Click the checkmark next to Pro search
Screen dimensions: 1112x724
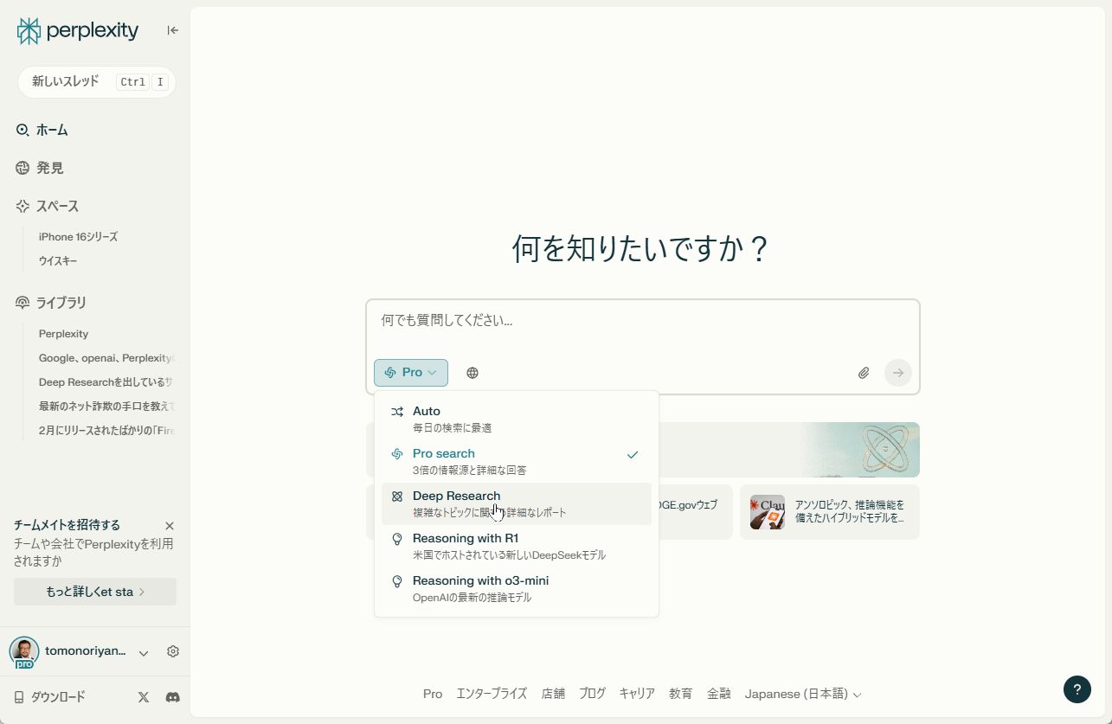click(x=633, y=455)
